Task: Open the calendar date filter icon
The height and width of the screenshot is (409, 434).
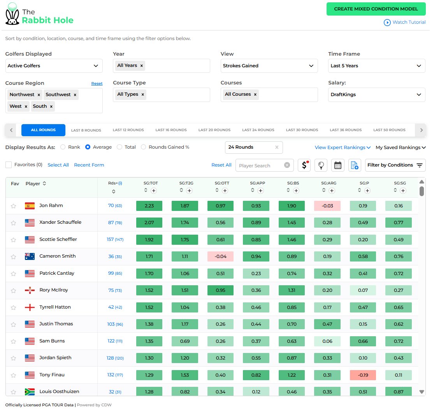Action: click(338, 165)
